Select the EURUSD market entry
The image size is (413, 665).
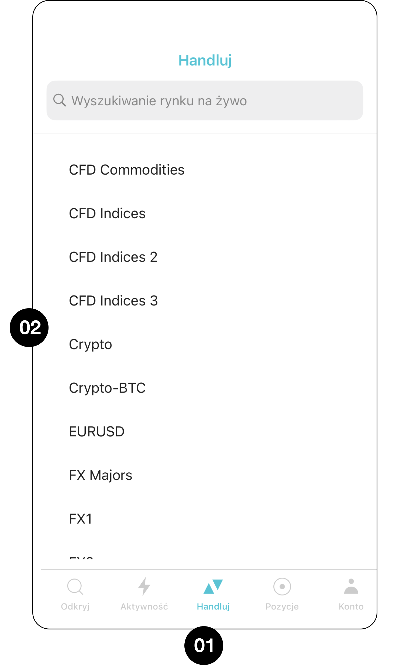click(x=97, y=432)
